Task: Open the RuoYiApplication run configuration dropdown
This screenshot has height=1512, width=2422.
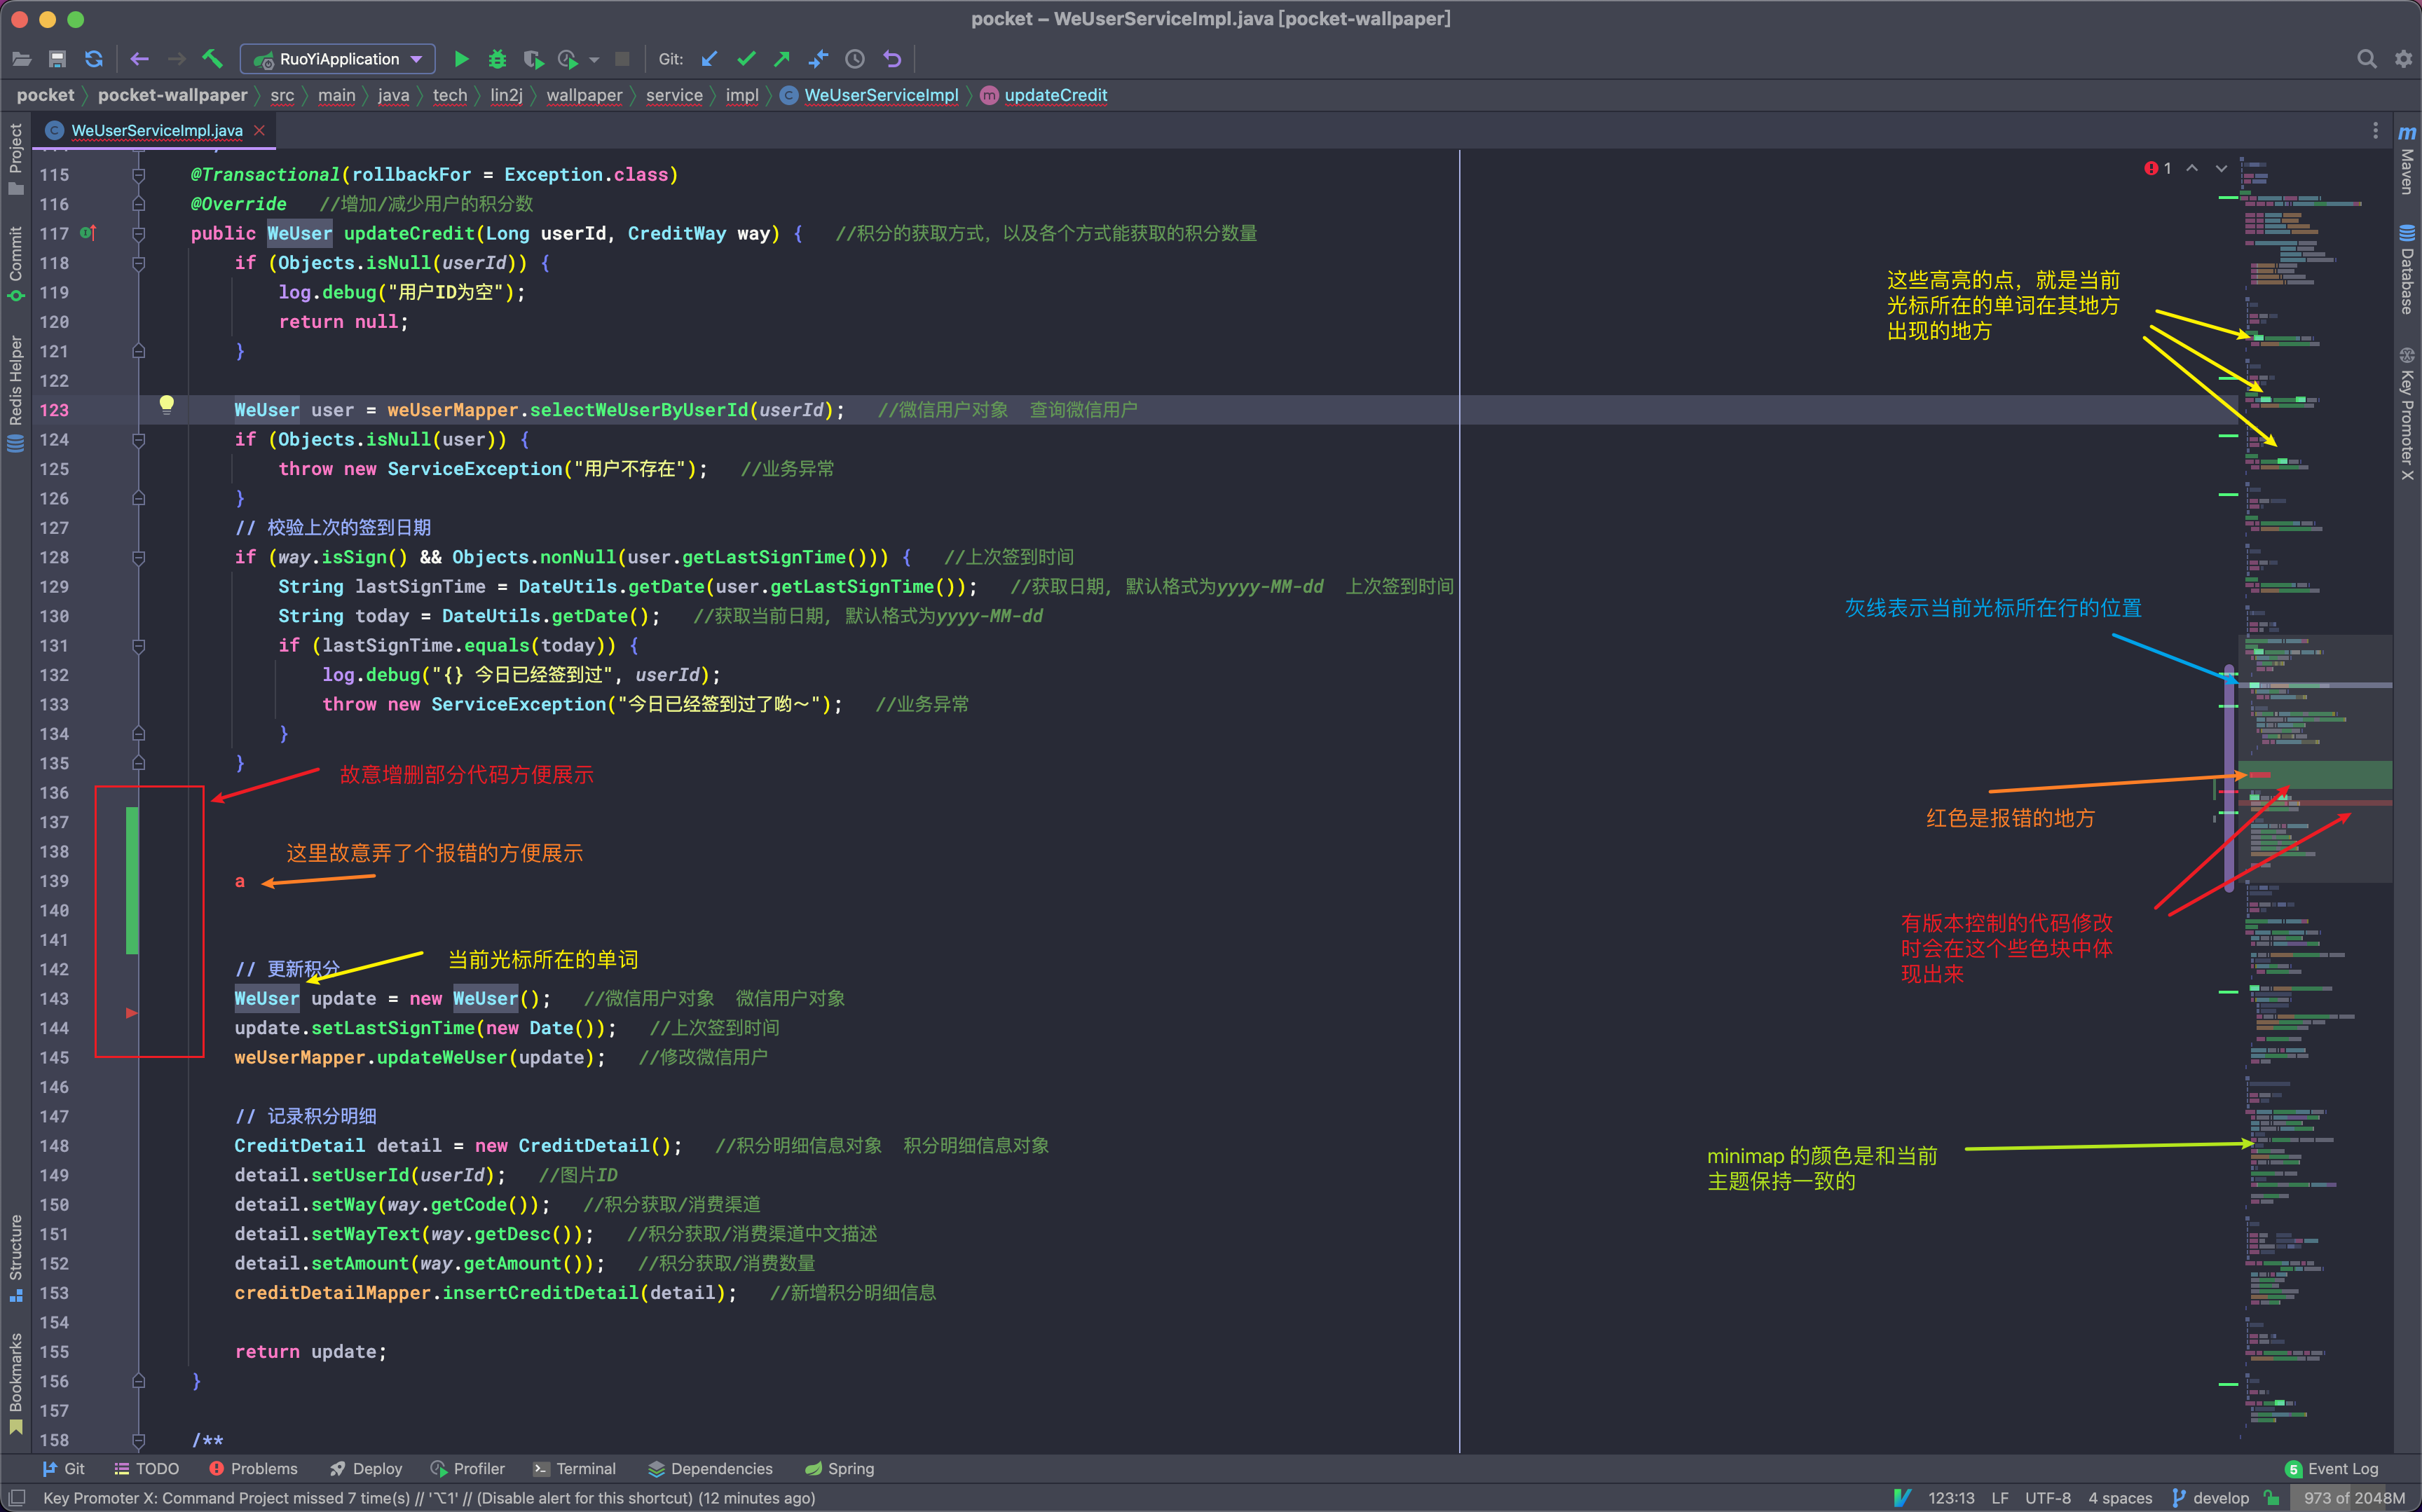Action: 418,59
